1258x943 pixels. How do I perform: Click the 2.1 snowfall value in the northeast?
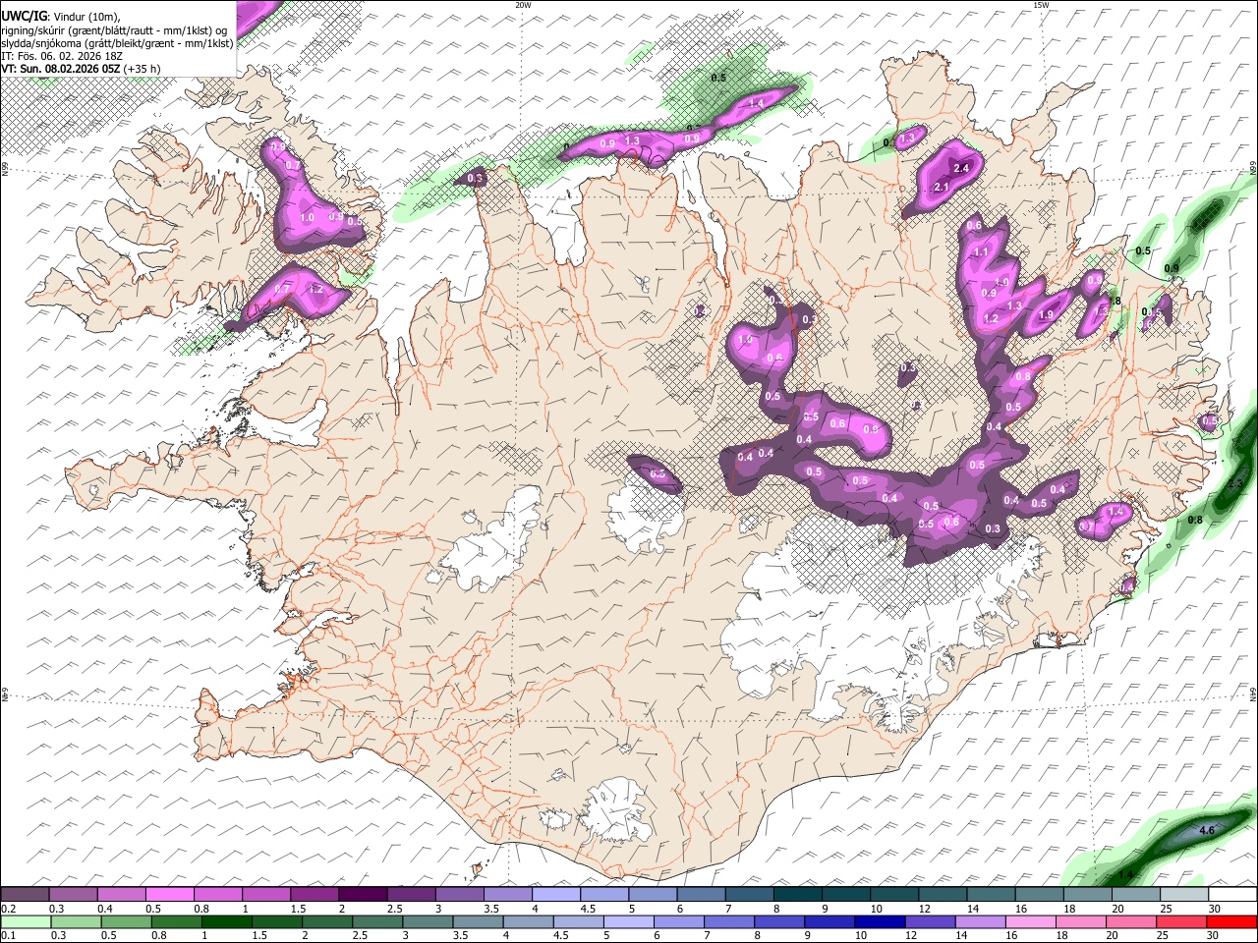coord(941,187)
